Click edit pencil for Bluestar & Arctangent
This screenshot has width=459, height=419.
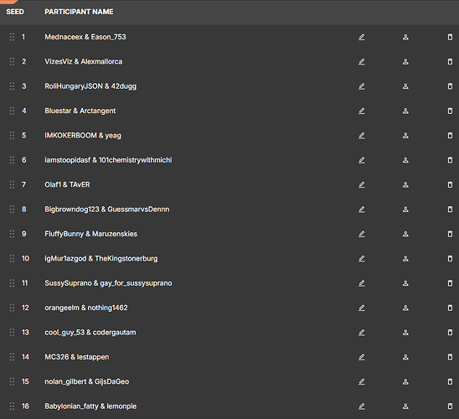[x=362, y=111]
